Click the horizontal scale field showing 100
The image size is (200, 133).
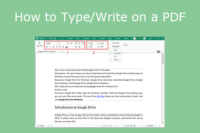(x=93, y=47)
